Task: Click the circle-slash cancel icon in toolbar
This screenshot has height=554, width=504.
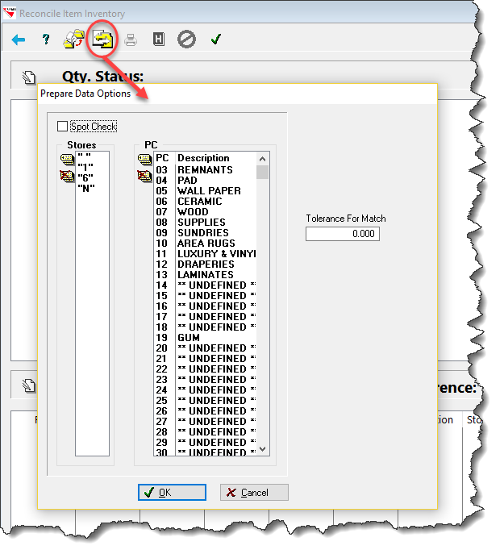Action: (186, 40)
